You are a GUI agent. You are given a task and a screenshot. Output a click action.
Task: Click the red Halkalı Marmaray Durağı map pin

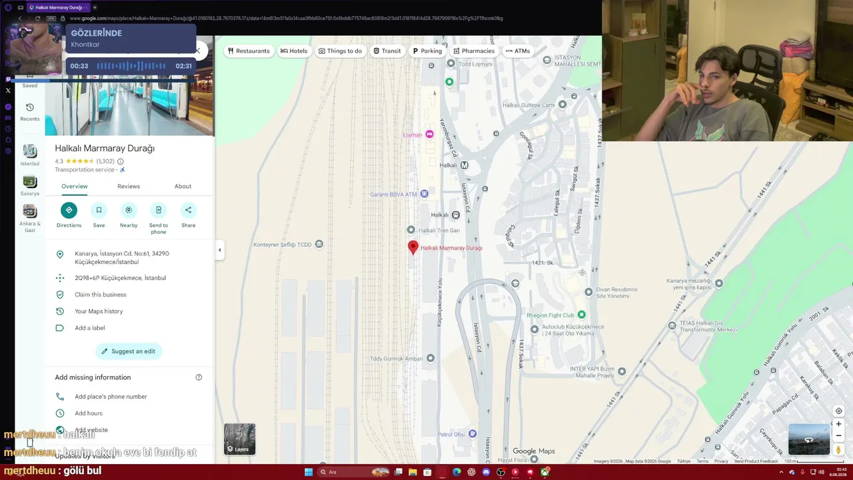point(413,247)
